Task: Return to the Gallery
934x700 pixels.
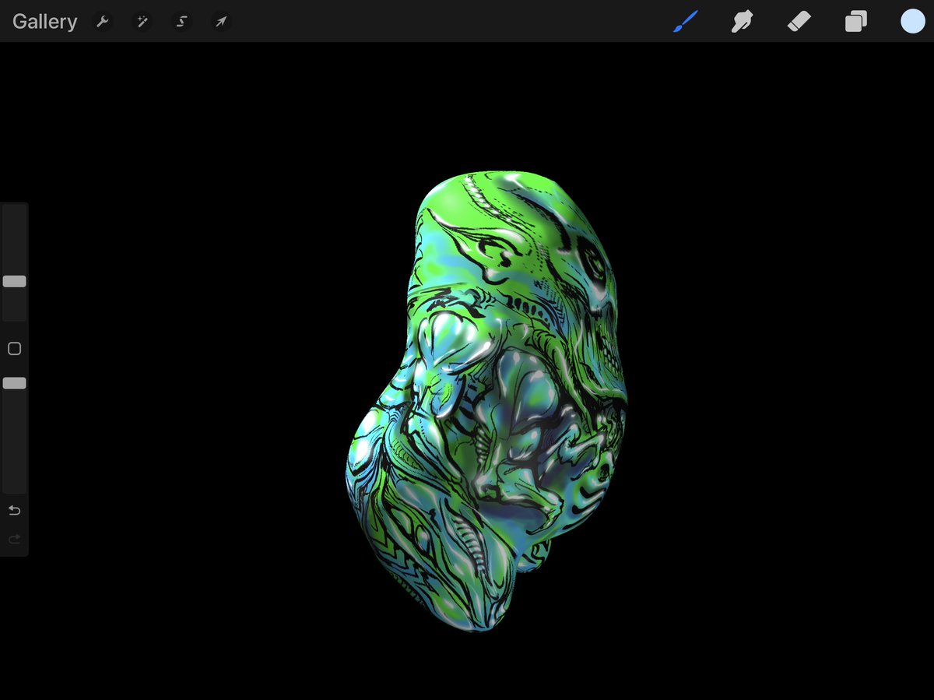Action: tap(44, 21)
